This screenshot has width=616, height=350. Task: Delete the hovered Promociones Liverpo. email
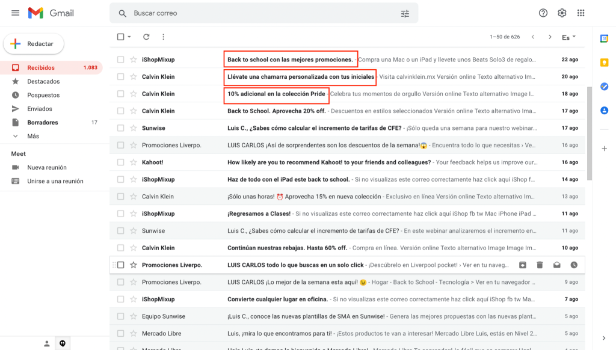pos(540,265)
